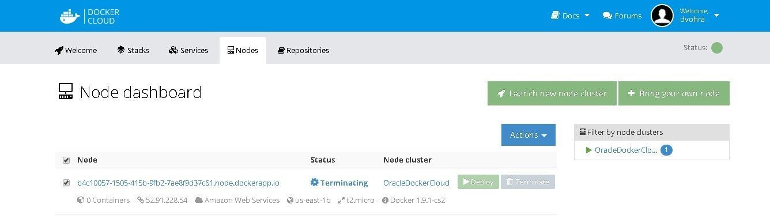Go to the Repositories tab

(x=303, y=50)
